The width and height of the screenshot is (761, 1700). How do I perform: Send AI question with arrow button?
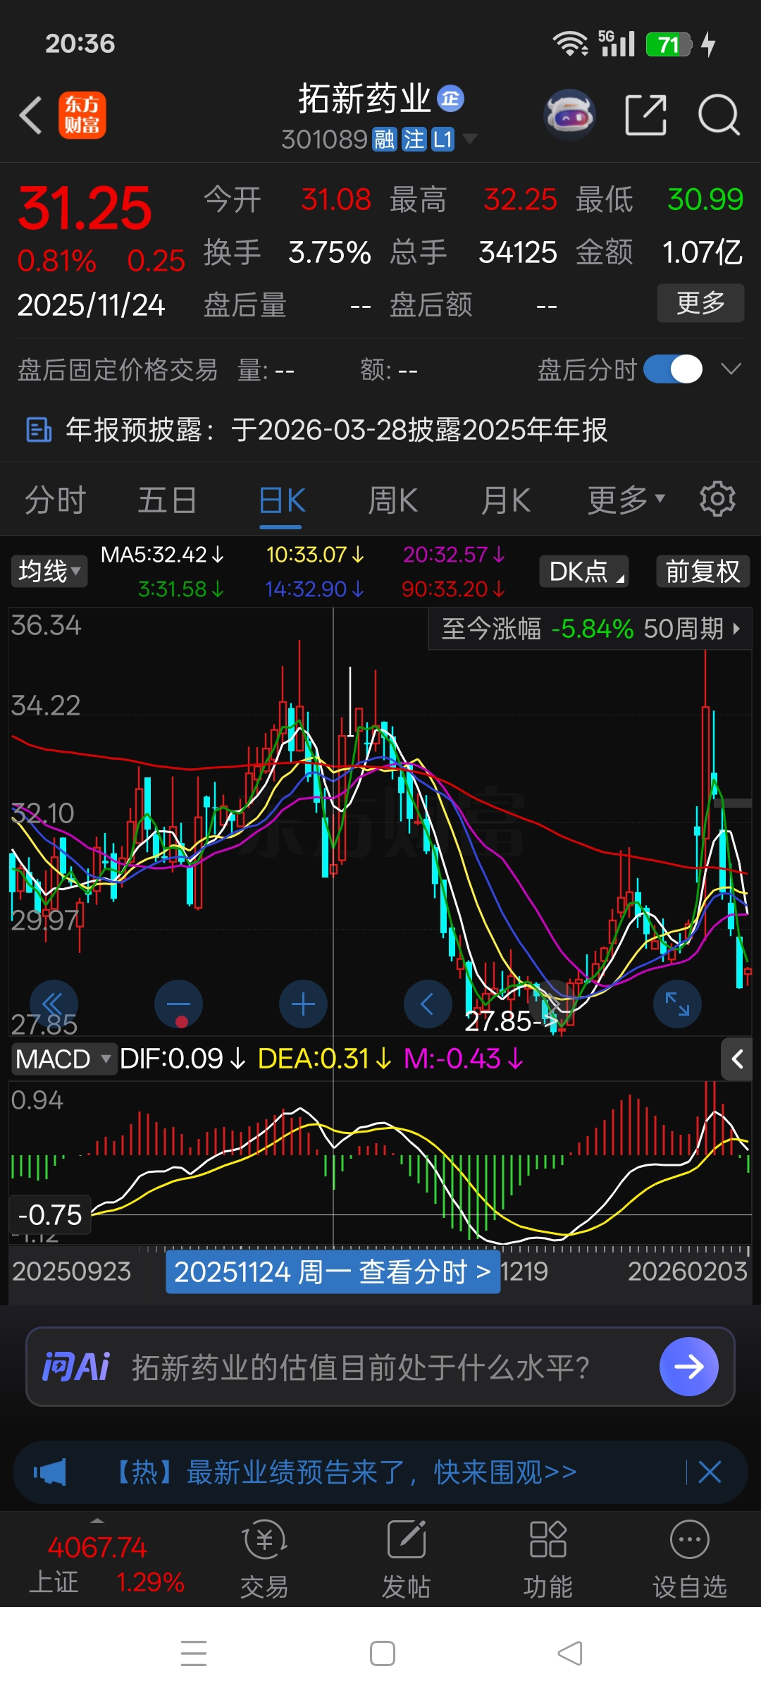click(x=688, y=1367)
